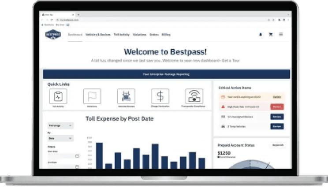The width and height of the screenshot is (328, 191).
Task: Switch to the Vehicles & Devices tab
Action: (x=98, y=34)
